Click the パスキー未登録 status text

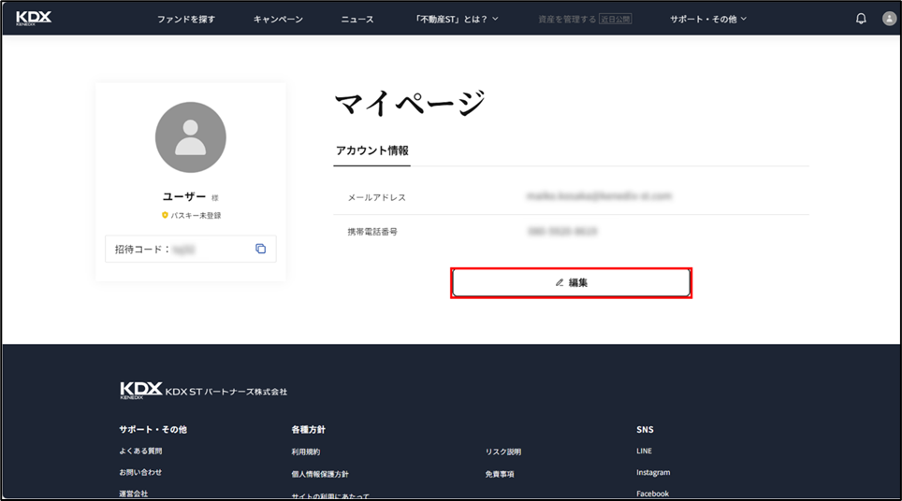tap(196, 216)
